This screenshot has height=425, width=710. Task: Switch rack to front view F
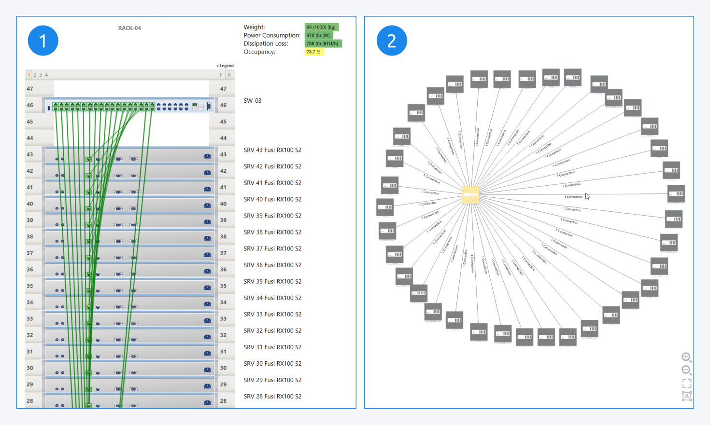221,75
